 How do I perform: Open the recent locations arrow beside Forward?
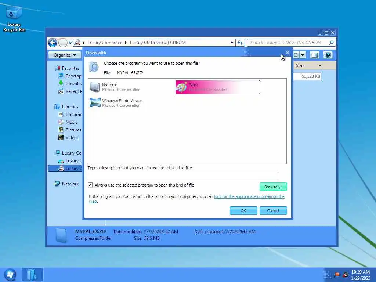click(x=70, y=43)
